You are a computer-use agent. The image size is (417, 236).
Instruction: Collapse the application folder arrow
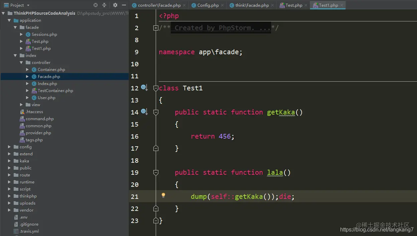[x=9, y=20]
